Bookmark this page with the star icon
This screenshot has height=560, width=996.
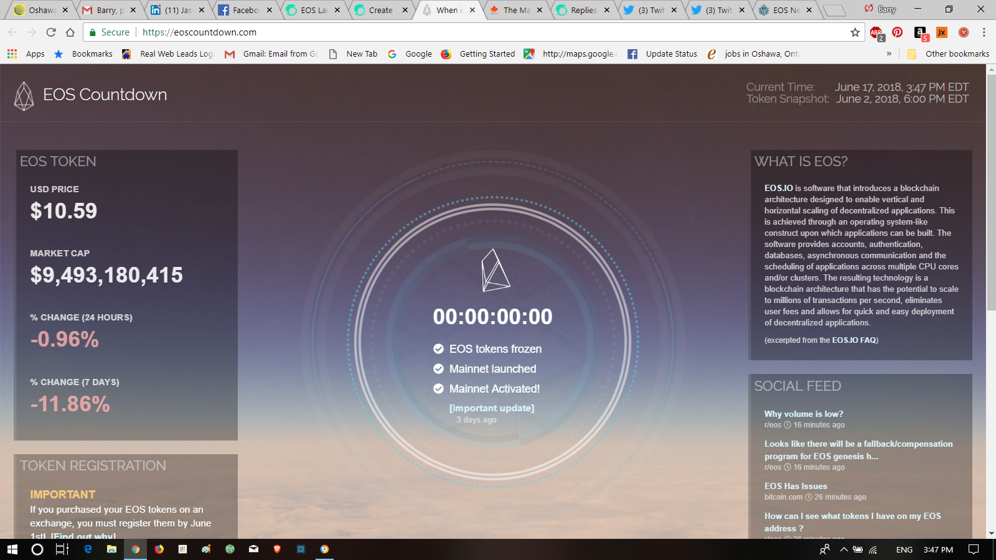tap(855, 32)
